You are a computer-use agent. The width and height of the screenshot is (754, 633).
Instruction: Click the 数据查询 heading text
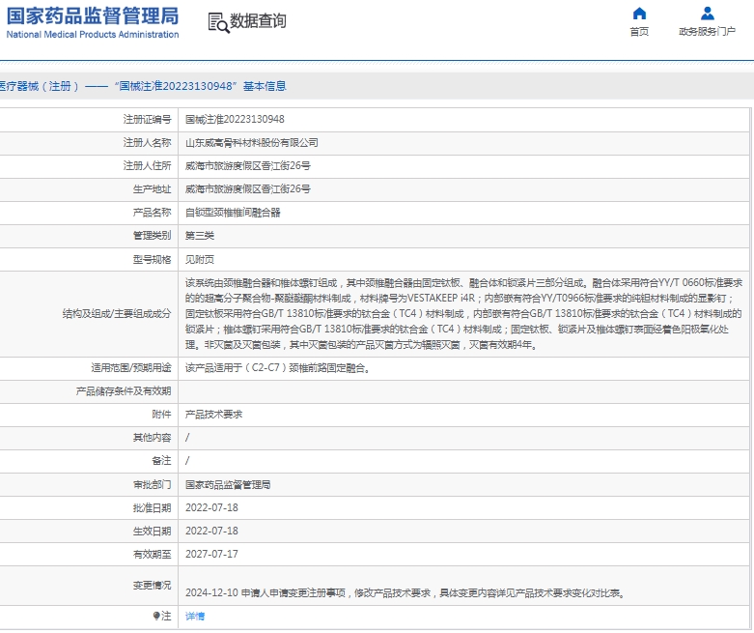click(258, 21)
